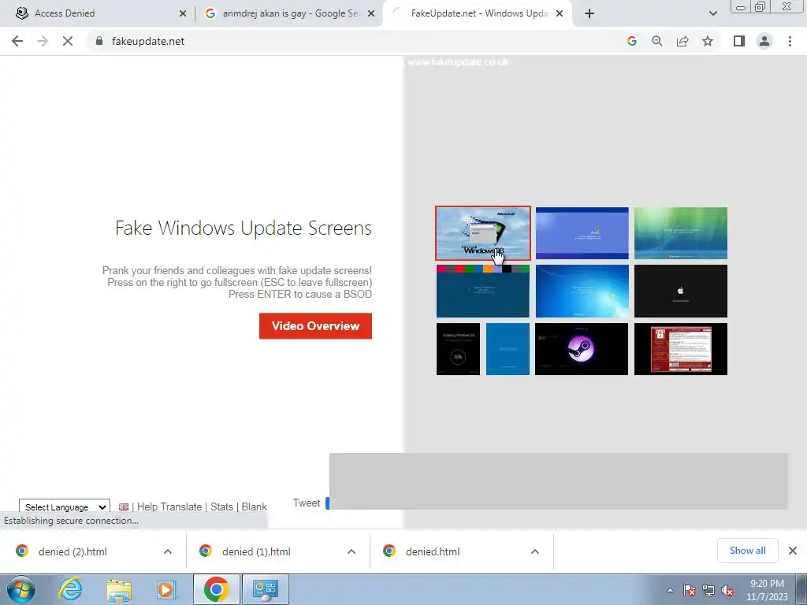Open Windows Media Player from taskbar
807x605 pixels.
coord(167,589)
